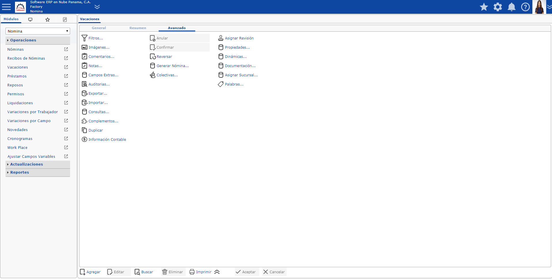Screen dimensions: 552x279
Task: Open Nóminas in a new window icon
Action: click(x=66, y=49)
